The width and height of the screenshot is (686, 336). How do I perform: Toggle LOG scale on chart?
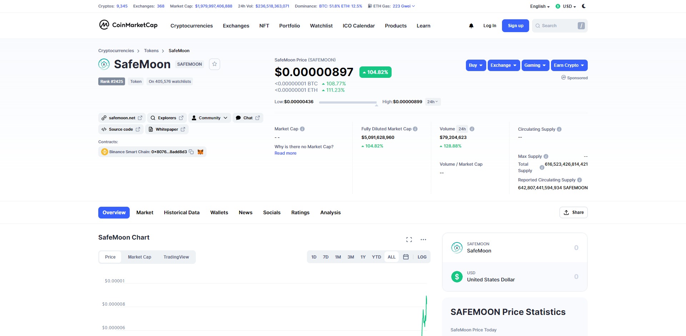[422, 257]
